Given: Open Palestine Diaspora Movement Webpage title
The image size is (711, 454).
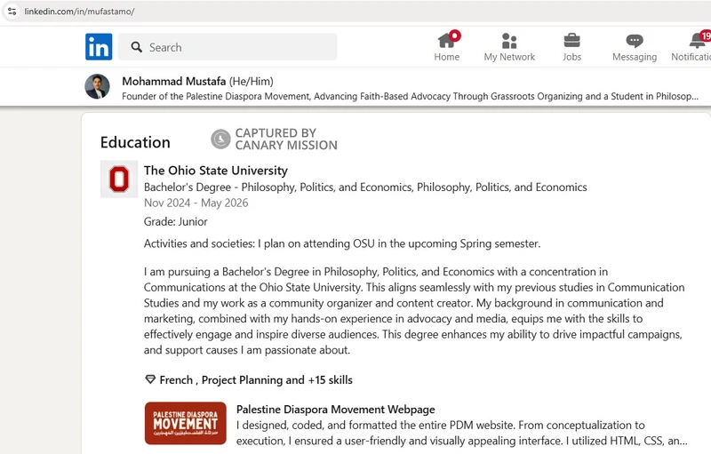Looking at the screenshot, I should coord(336,410).
